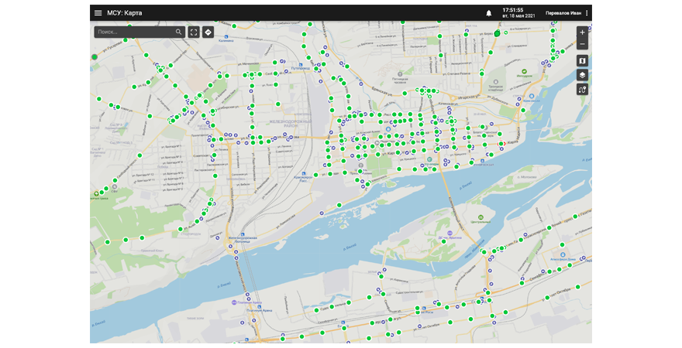Toggle the route display button
The height and width of the screenshot is (348, 682).
tap(583, 90)
